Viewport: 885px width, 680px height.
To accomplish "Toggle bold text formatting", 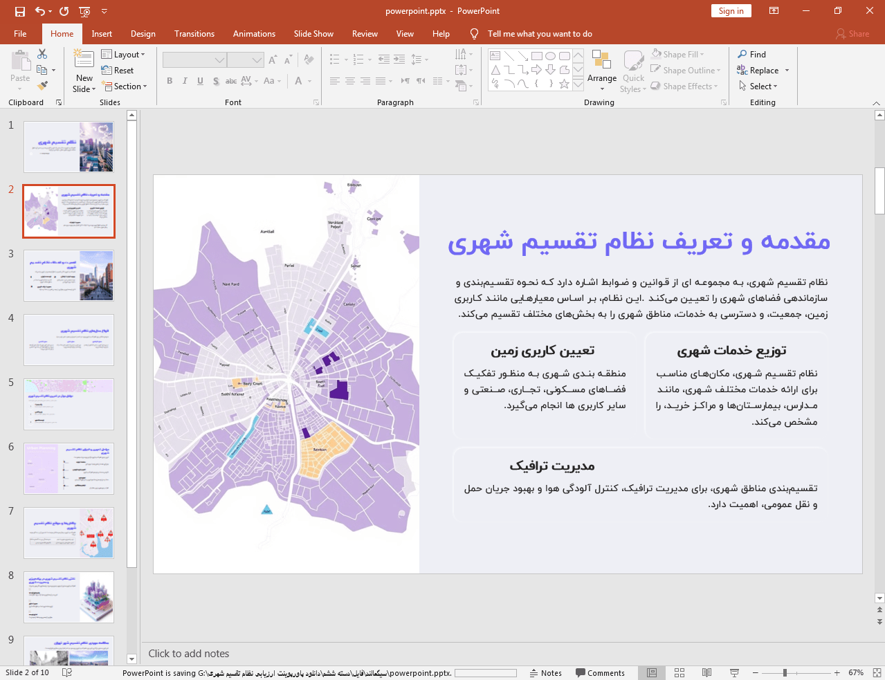I will (169, 81).
